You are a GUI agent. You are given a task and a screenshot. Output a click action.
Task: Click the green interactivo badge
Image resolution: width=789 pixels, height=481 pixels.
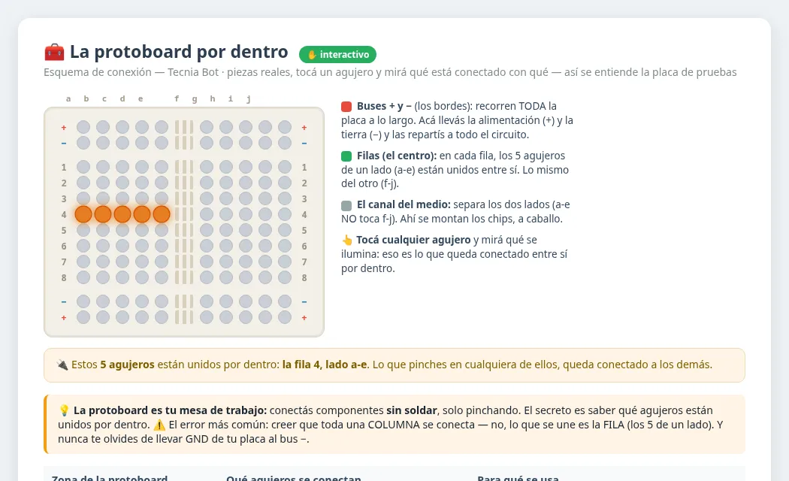337,54
